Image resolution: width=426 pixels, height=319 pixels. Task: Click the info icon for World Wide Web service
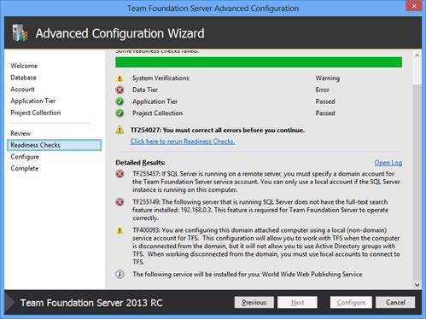(120, 275)
